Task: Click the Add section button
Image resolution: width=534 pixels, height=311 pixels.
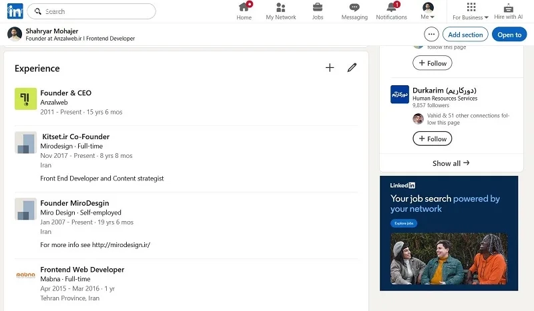Action: pyautogui.click(x=465, y=35)
